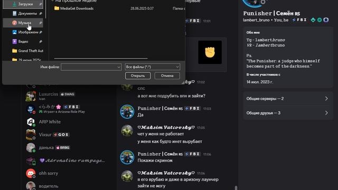Click the GOS tag next to Vixsur
Screen dimensions: 338x190
[61, 135]
